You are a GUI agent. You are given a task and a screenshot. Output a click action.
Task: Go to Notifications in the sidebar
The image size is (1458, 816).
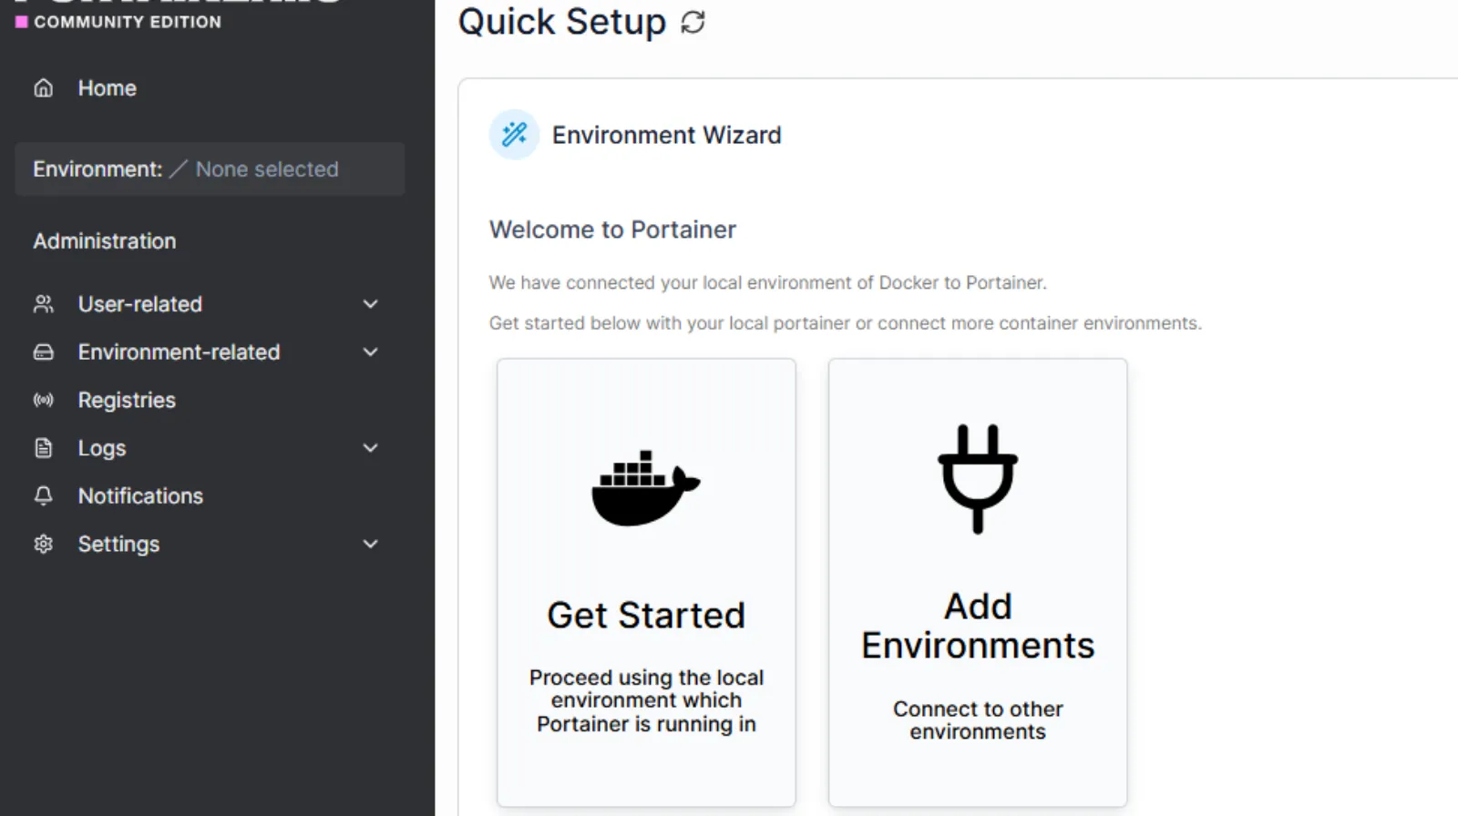(x=140, y=496)
